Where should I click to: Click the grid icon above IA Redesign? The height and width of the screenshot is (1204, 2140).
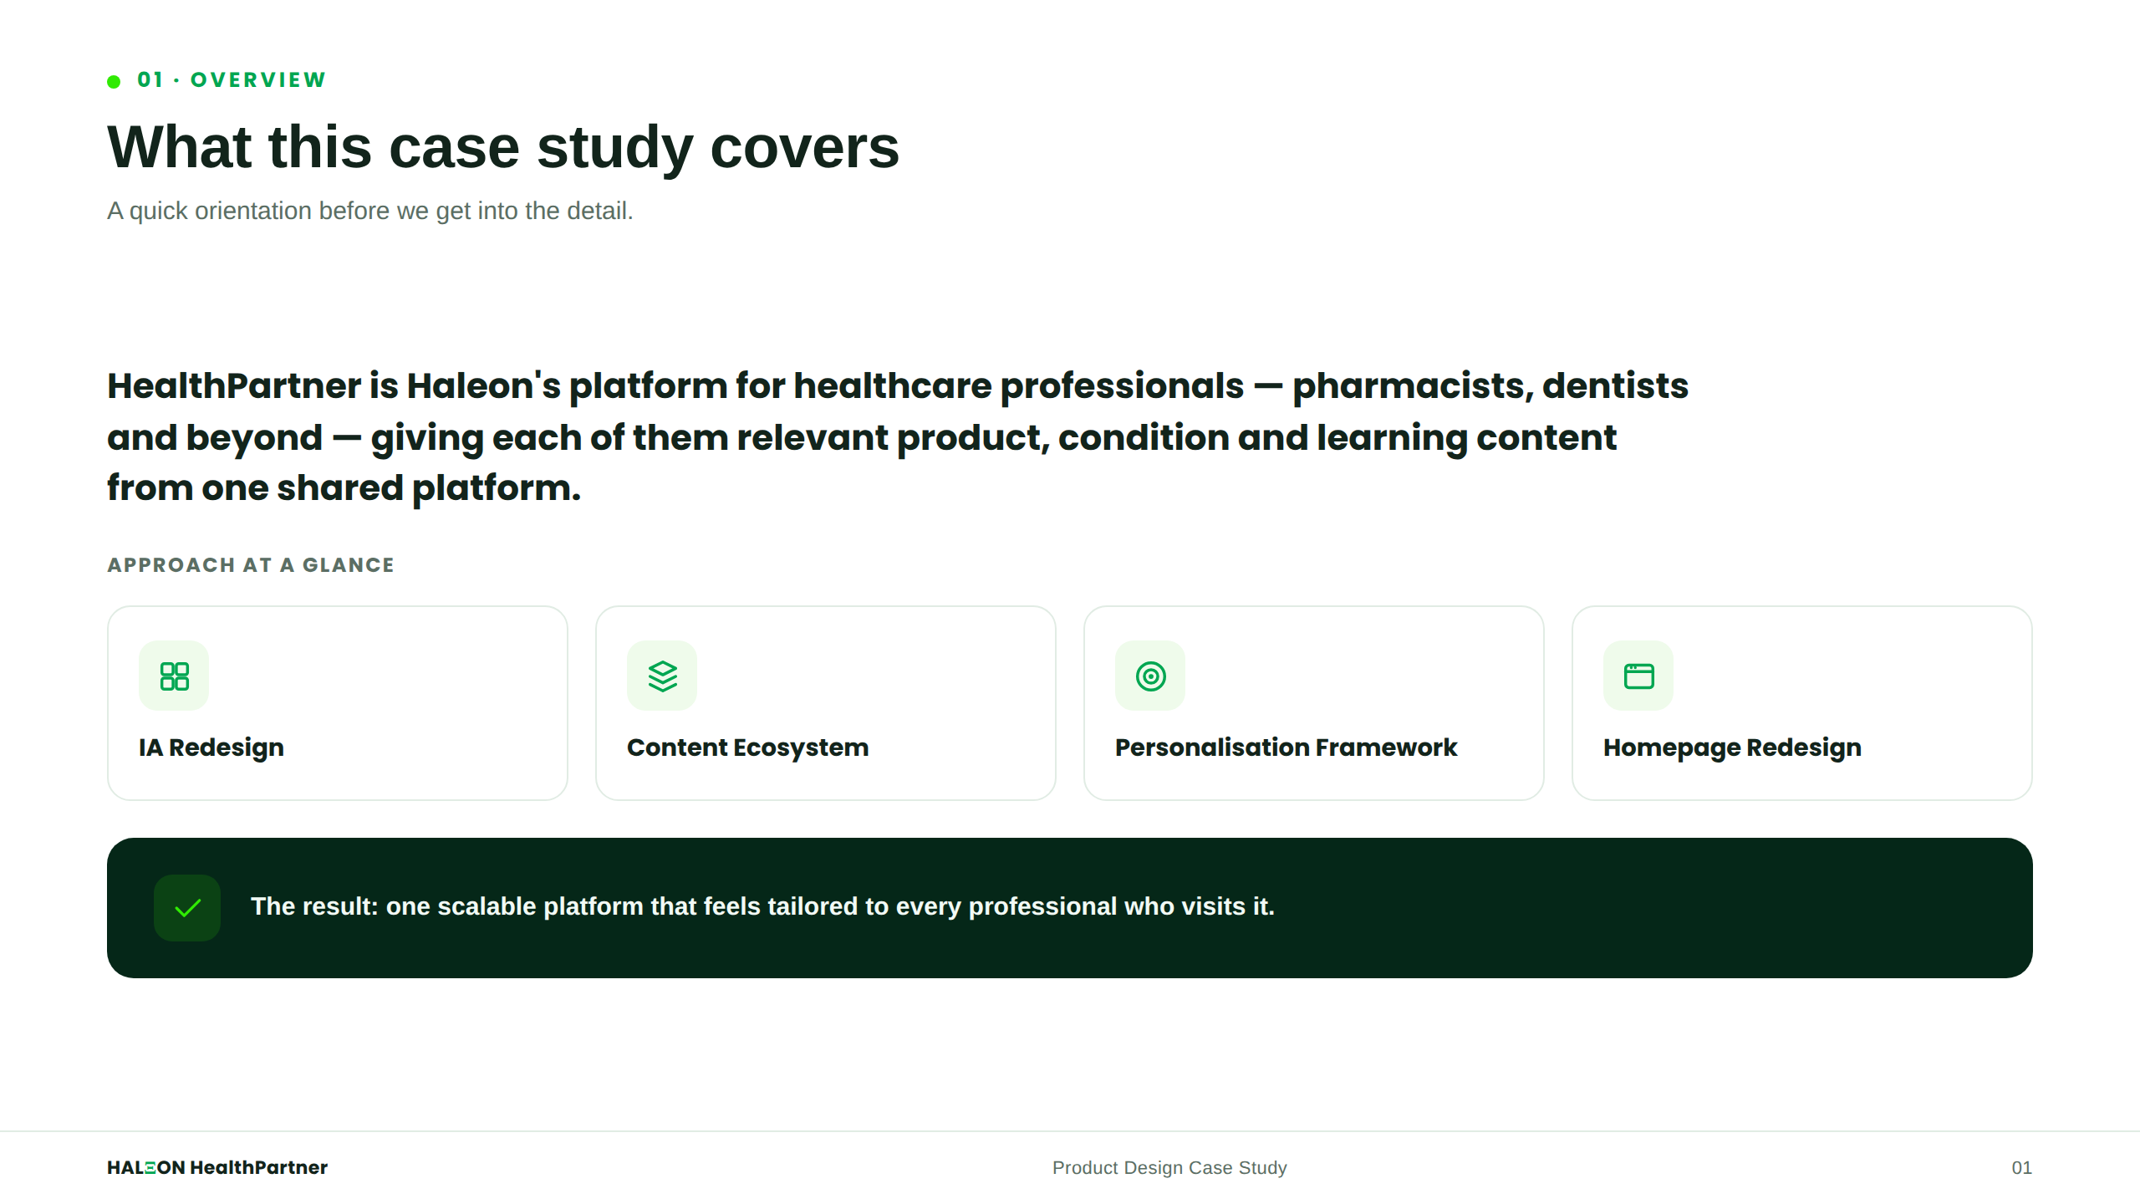coord(174,676)
